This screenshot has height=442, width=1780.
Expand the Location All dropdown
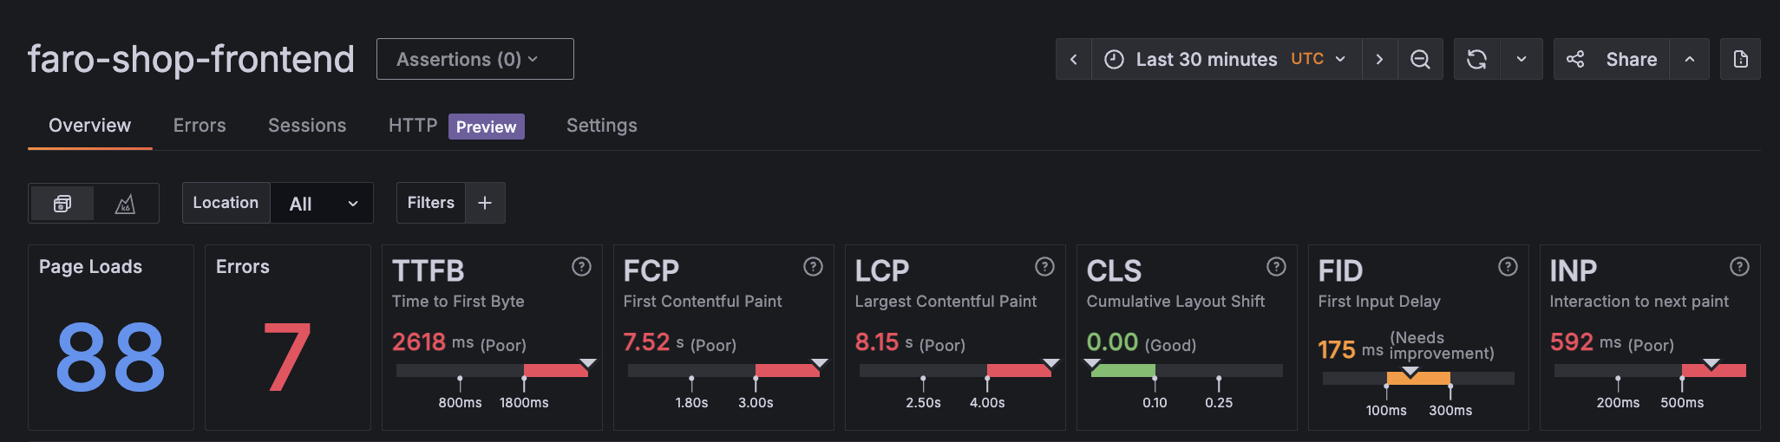point(322,204)
